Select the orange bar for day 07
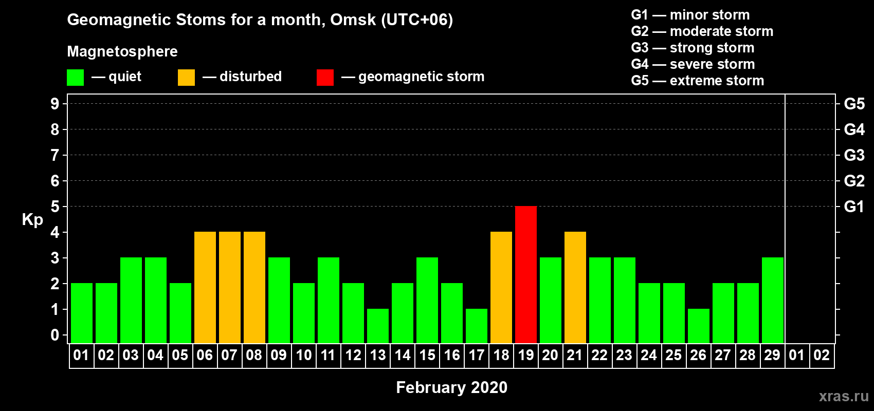This screenshot has height=411, width=874. coord(230,287)
